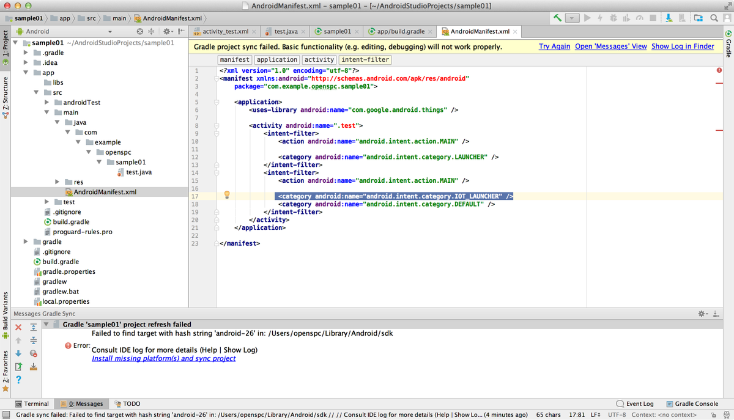Image resolution: width=734 pixels, height=420 pixels.
Task: Expand the .idea folder
Action: click(x=26, y=62)
